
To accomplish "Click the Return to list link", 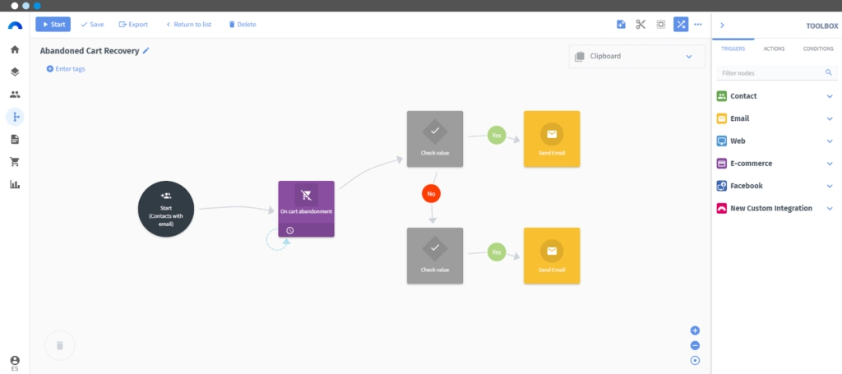I will [188, 24].
